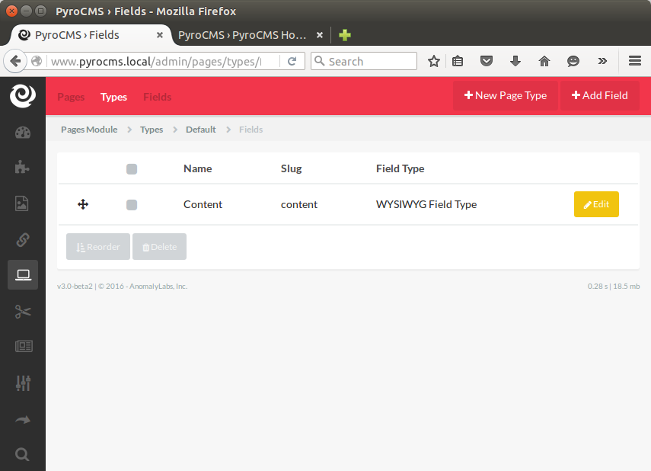Click the Add Field button
This screenshot has width=651, height=471.
599,95
